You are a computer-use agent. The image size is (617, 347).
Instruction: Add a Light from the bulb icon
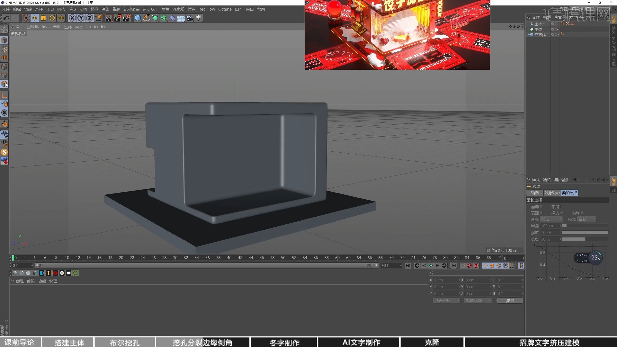[199, 18]
